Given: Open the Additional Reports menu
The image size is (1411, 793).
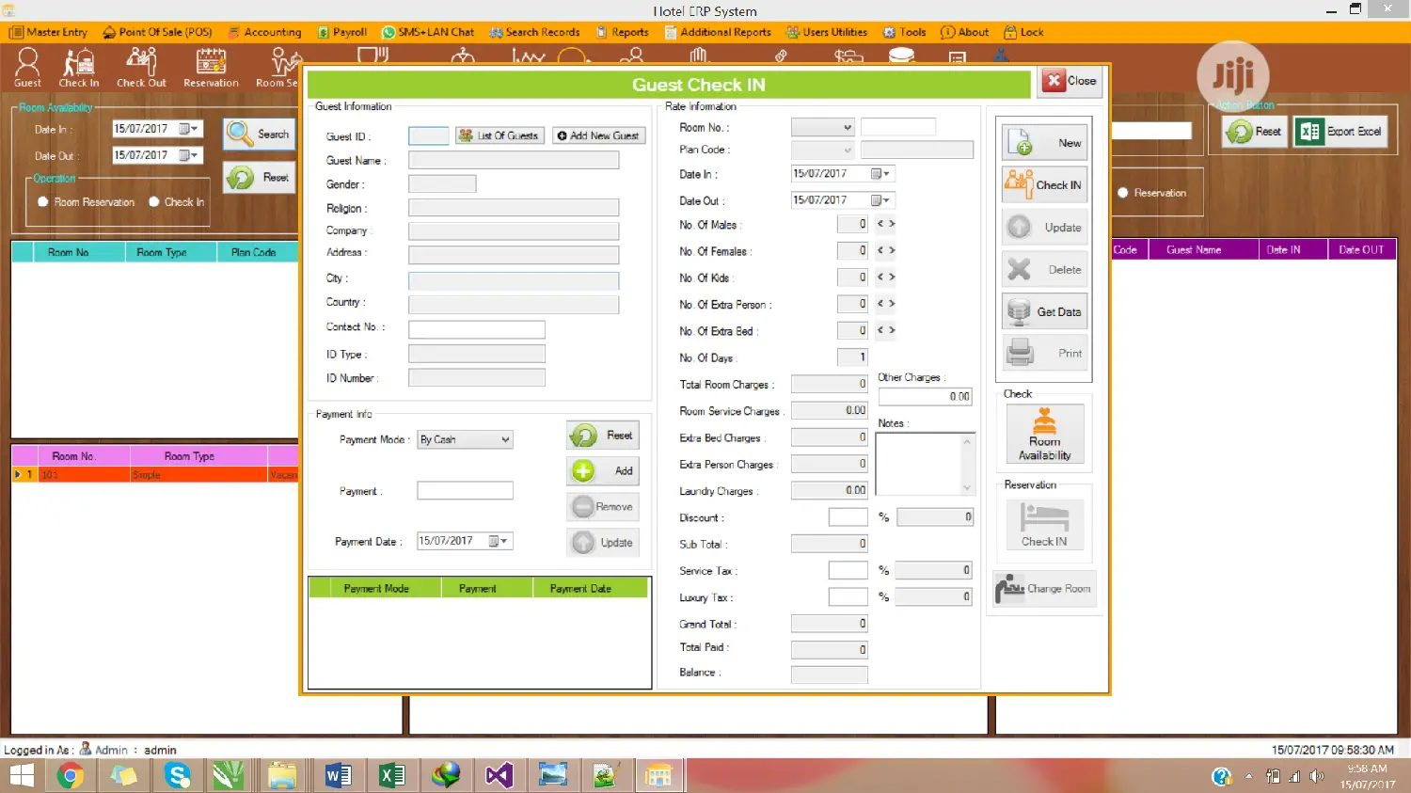Looking at the screenshot, I should tap(718, 32).
